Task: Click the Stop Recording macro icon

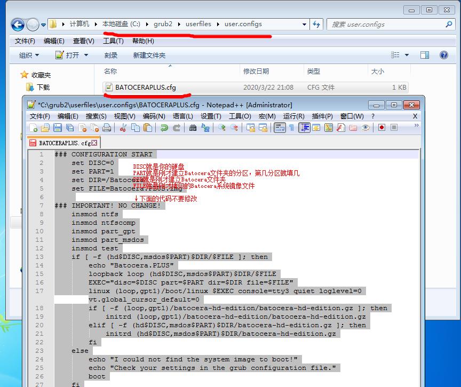Action: (394, 128)
